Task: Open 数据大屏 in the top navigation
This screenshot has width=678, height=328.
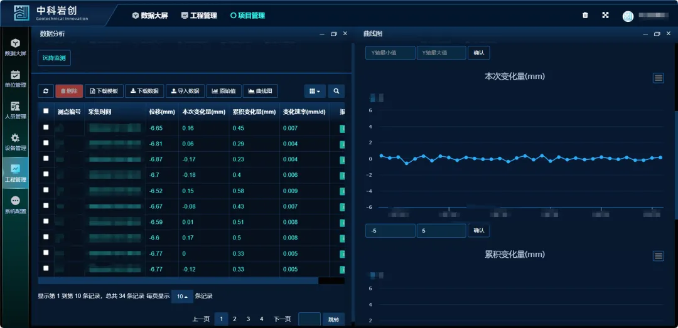Action: pyautogui.click(x=150, y=16)
